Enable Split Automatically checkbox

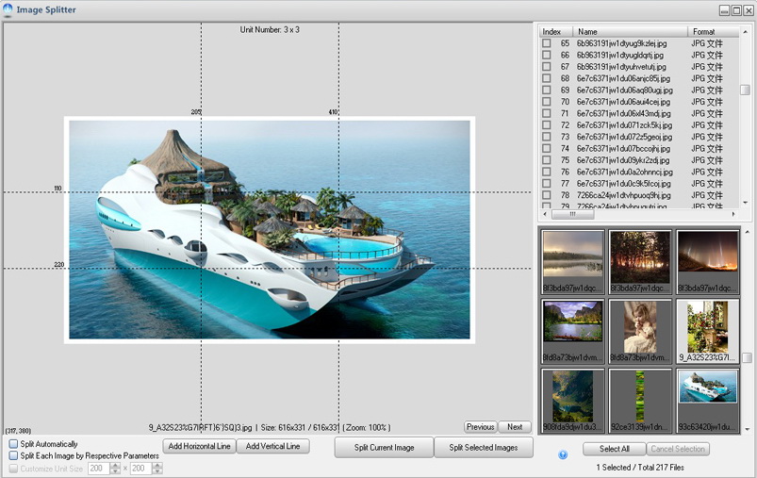[13, 444]
